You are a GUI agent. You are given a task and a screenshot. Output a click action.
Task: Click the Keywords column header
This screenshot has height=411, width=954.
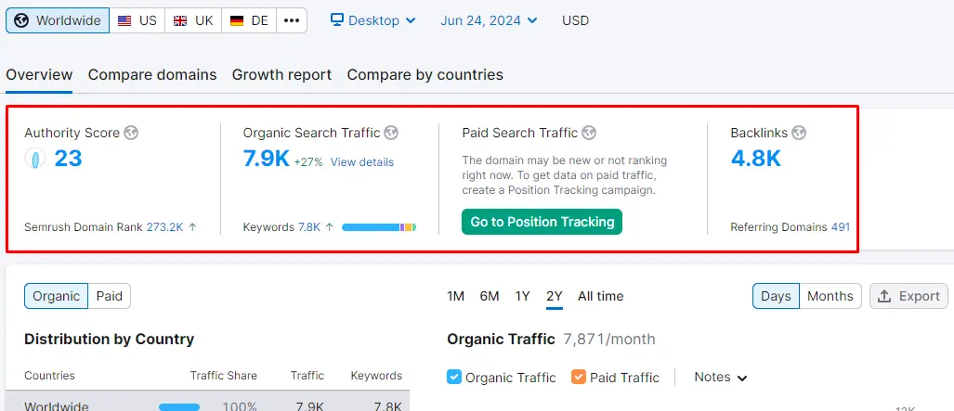click(x=376, y=376)
